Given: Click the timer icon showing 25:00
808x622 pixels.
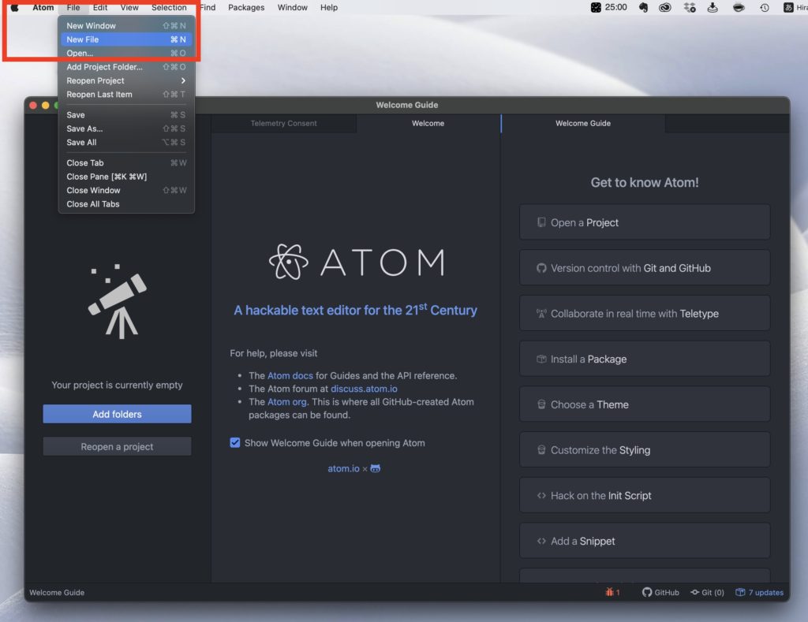Looking at the screenshot, I should point(608,7).
